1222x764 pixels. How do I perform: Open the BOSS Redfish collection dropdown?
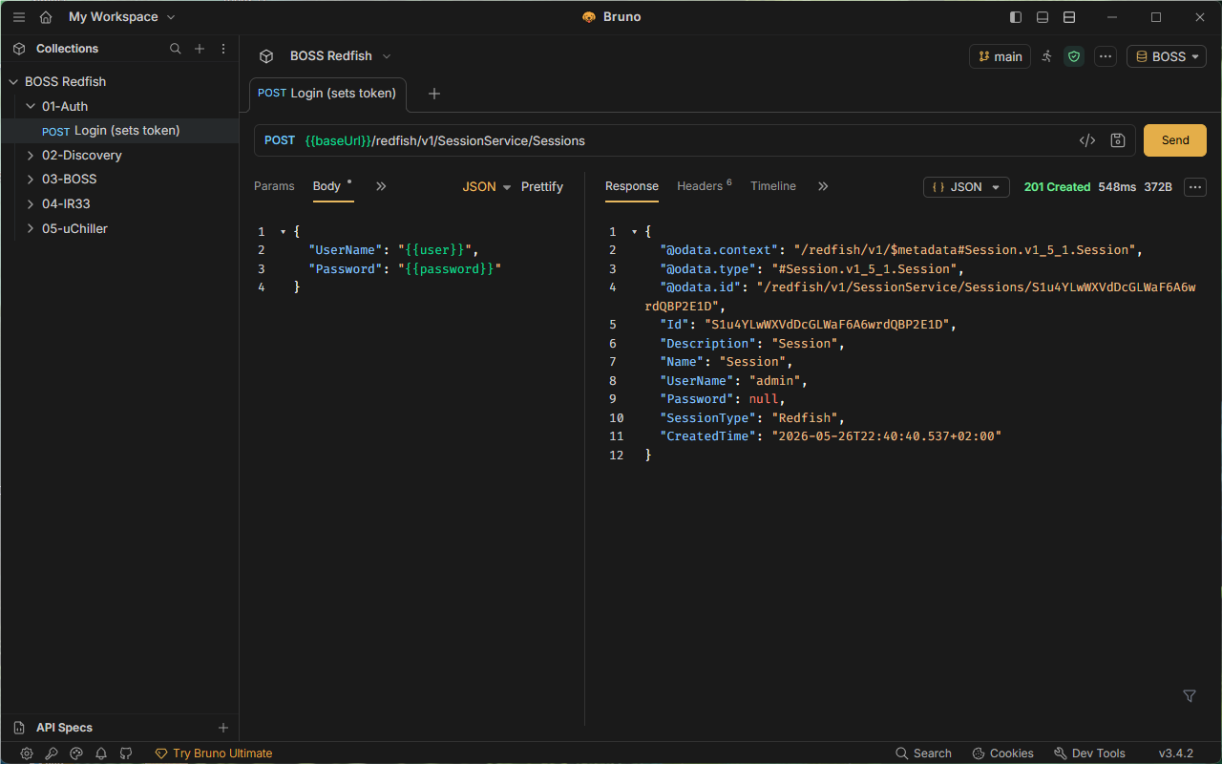[340, 56]
